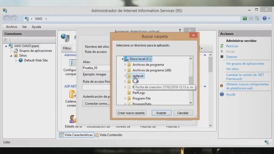Open the Ver sitios link
Image resolution: width=274 pixels, height=154 pixels.
232,69
